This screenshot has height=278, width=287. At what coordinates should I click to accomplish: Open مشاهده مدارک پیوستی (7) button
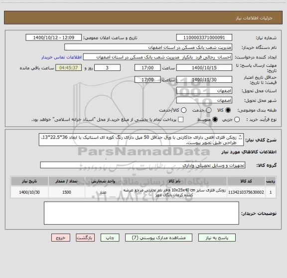[158, 238]
